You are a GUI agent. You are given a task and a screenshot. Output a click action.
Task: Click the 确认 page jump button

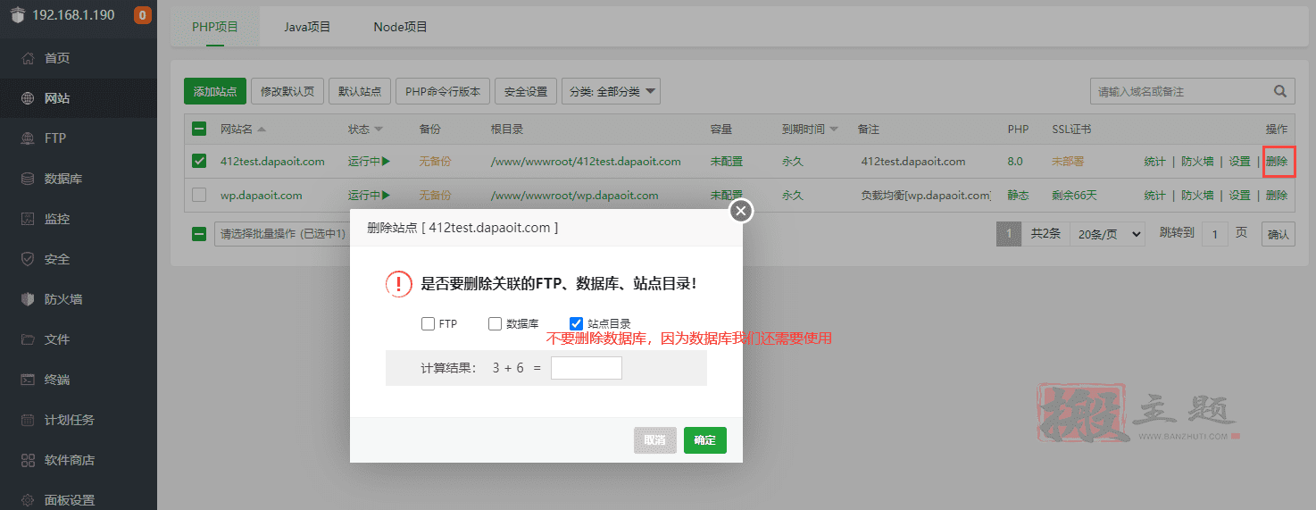1279,234
